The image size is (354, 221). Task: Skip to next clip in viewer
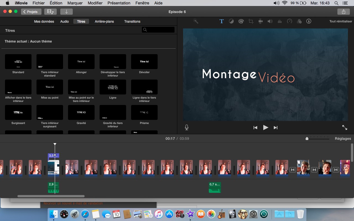coord(275,128)
